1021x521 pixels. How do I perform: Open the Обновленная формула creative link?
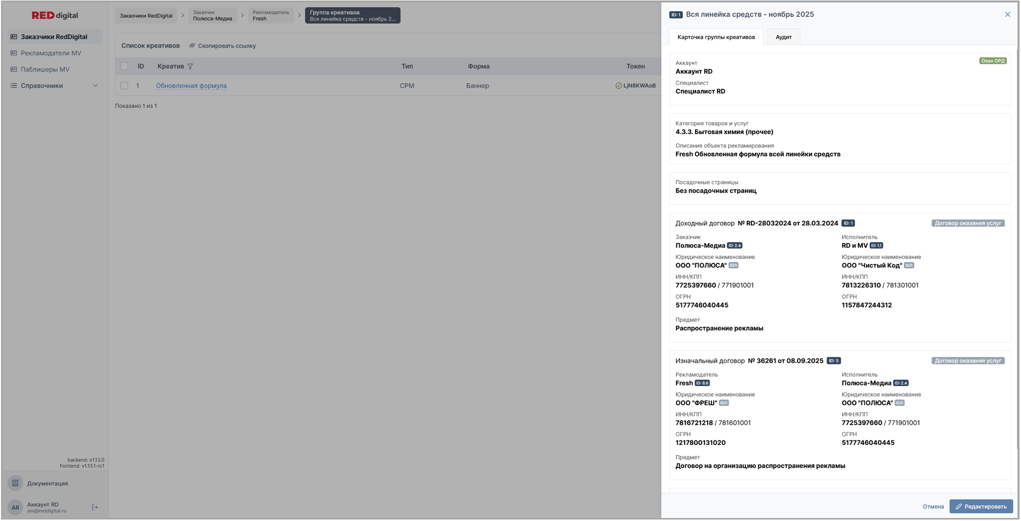pyautogui.click(x=191, y=86)
